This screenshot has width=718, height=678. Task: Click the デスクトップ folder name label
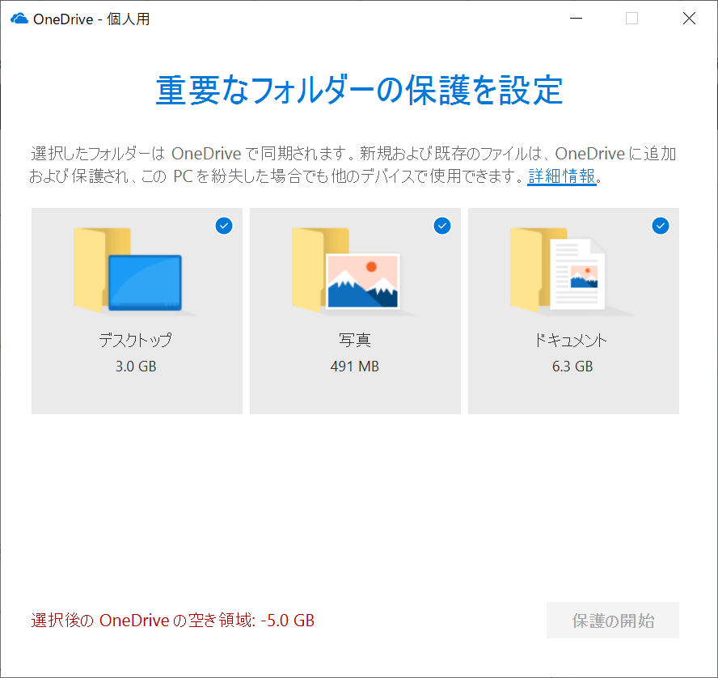click(x=136, y=340)
